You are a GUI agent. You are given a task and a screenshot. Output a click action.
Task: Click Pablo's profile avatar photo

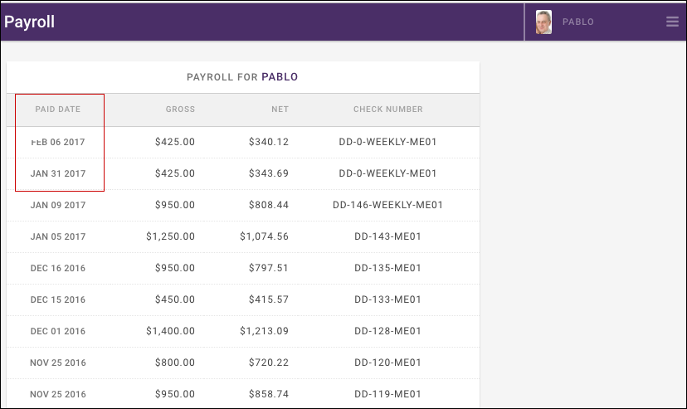click(x=543, y=22)
